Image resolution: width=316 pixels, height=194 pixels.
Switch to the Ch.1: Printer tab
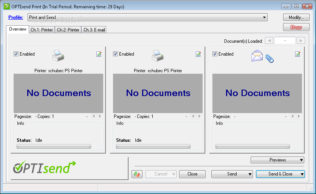click(42, 30)
